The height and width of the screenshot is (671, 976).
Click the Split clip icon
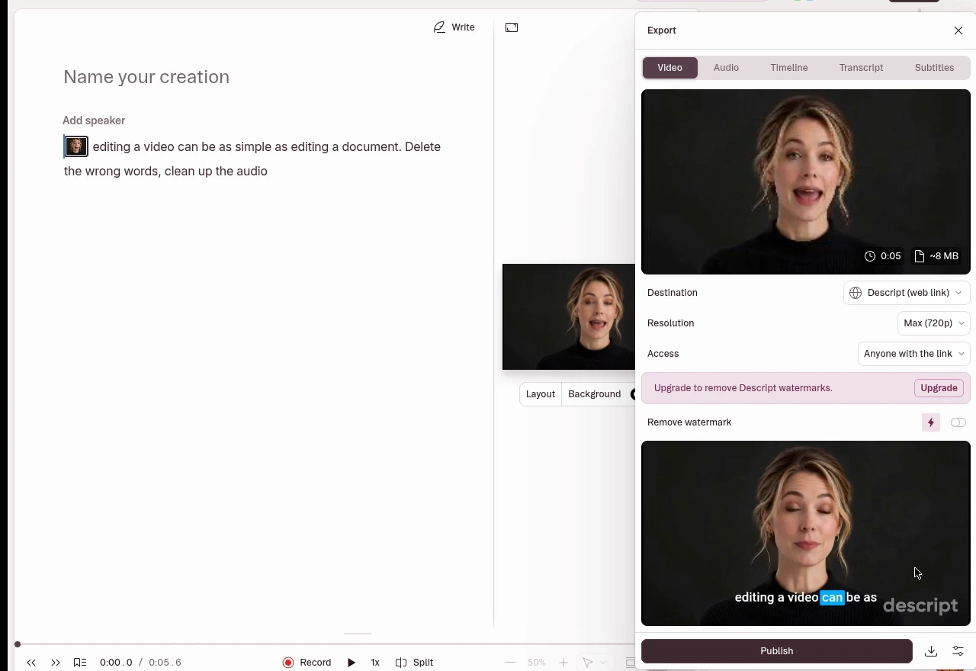401,663
